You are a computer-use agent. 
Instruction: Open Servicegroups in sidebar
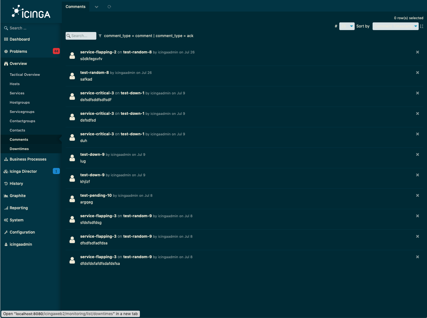(x=22, y=112)
